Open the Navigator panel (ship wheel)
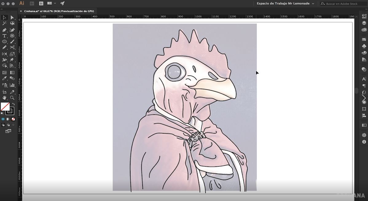This screenshot has height=201, width=368. pos(364,135)
